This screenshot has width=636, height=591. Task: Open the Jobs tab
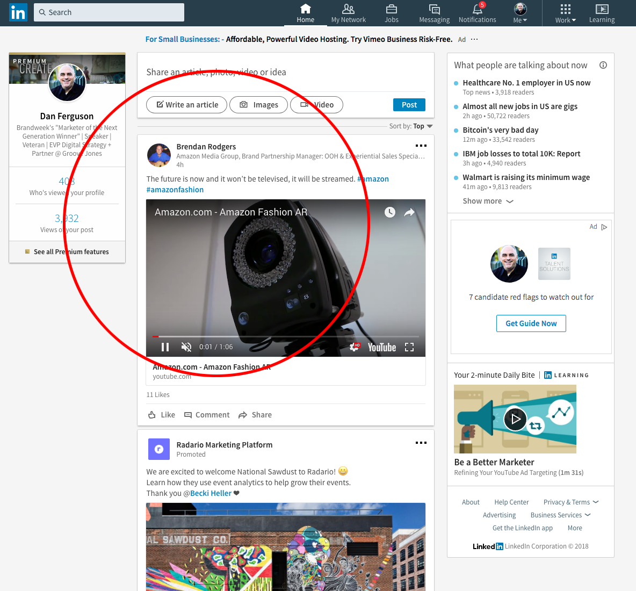(x=392, y=14)
